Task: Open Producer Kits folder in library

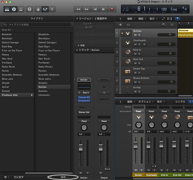Action: 17,95
